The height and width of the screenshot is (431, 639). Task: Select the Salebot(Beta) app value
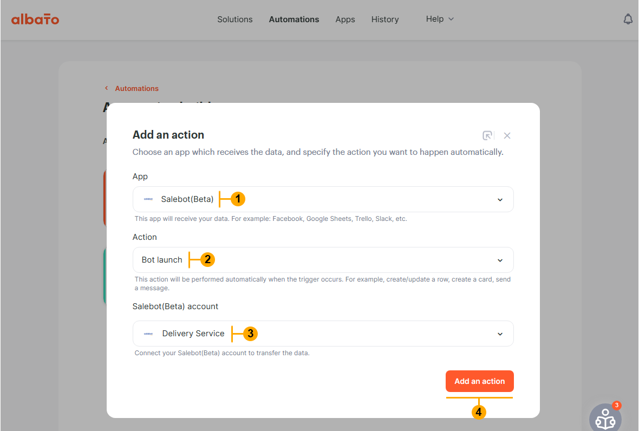[x=187, y=199]
